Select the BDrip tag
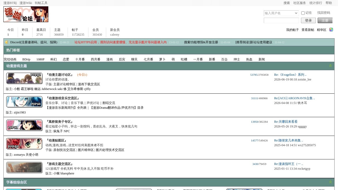 coord(26,59)
